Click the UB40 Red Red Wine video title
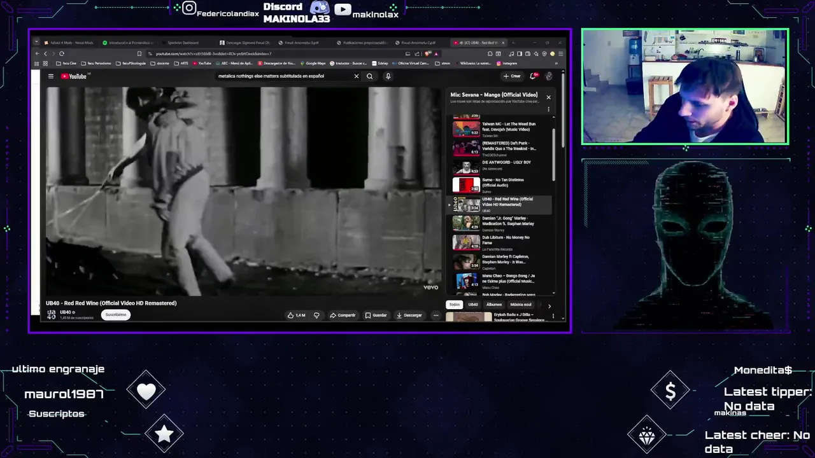This screenshot has height=458, width=815. (111, 303)
